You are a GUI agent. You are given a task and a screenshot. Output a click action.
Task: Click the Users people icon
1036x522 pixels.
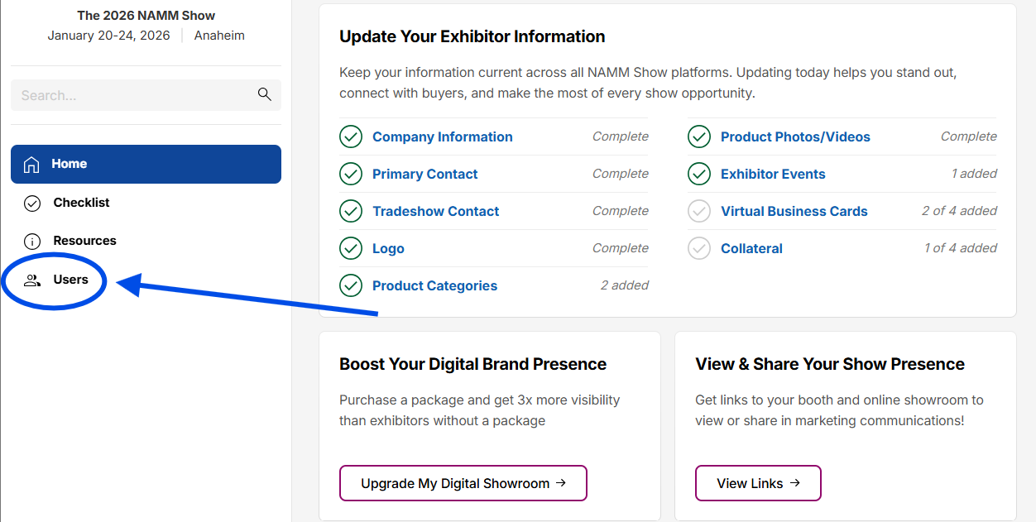(x=32, y=280)
